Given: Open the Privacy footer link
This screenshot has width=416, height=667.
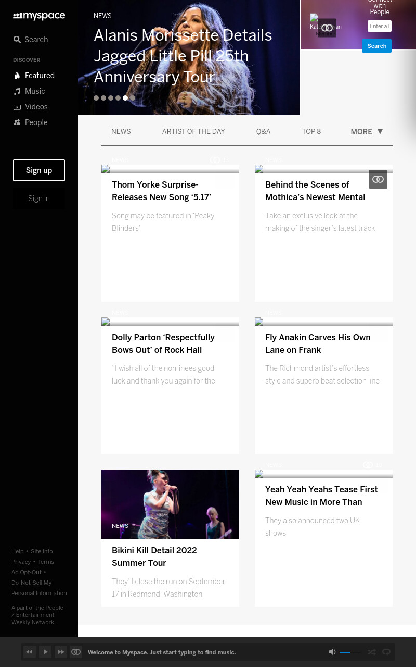Looking at the screenshot, I should coord(21,562).
